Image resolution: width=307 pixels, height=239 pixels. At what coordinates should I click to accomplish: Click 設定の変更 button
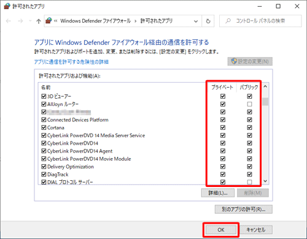250,61
